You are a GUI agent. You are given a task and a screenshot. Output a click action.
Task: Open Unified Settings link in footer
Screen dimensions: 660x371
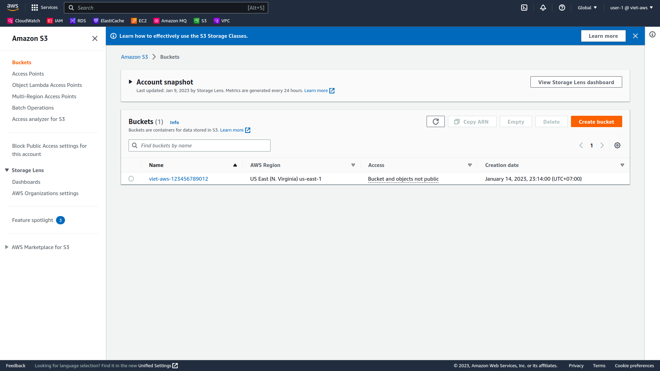point(158,366)
